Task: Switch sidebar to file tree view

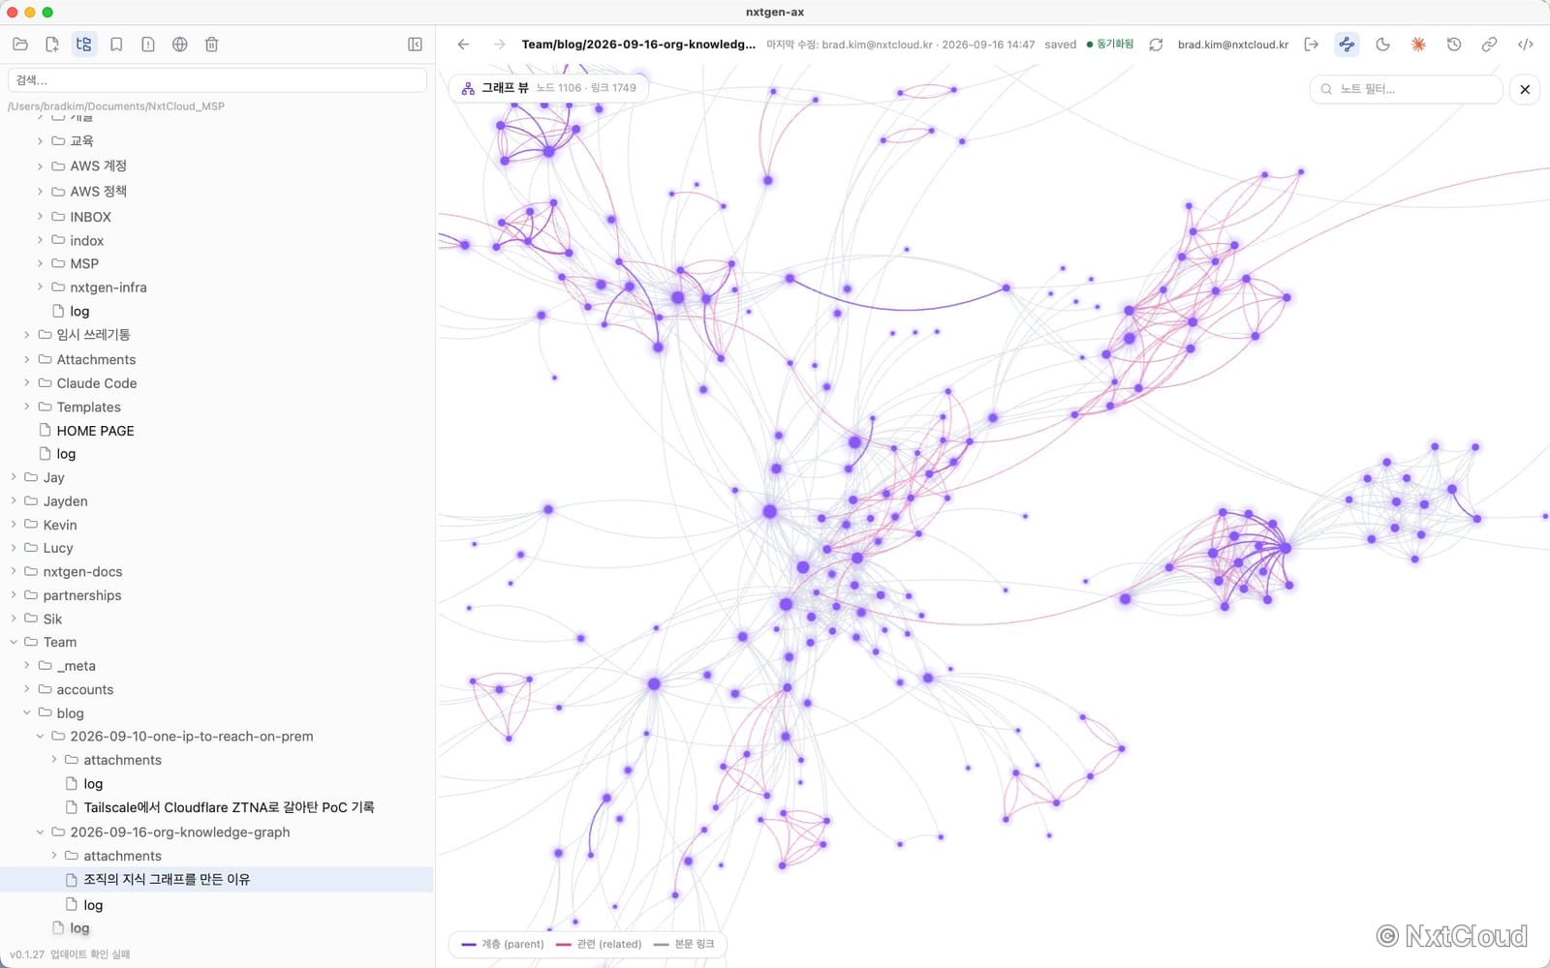Action: tap(84, 45)
